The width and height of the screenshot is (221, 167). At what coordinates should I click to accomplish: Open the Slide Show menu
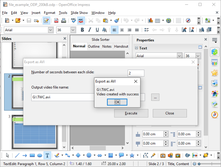[79, 13]
